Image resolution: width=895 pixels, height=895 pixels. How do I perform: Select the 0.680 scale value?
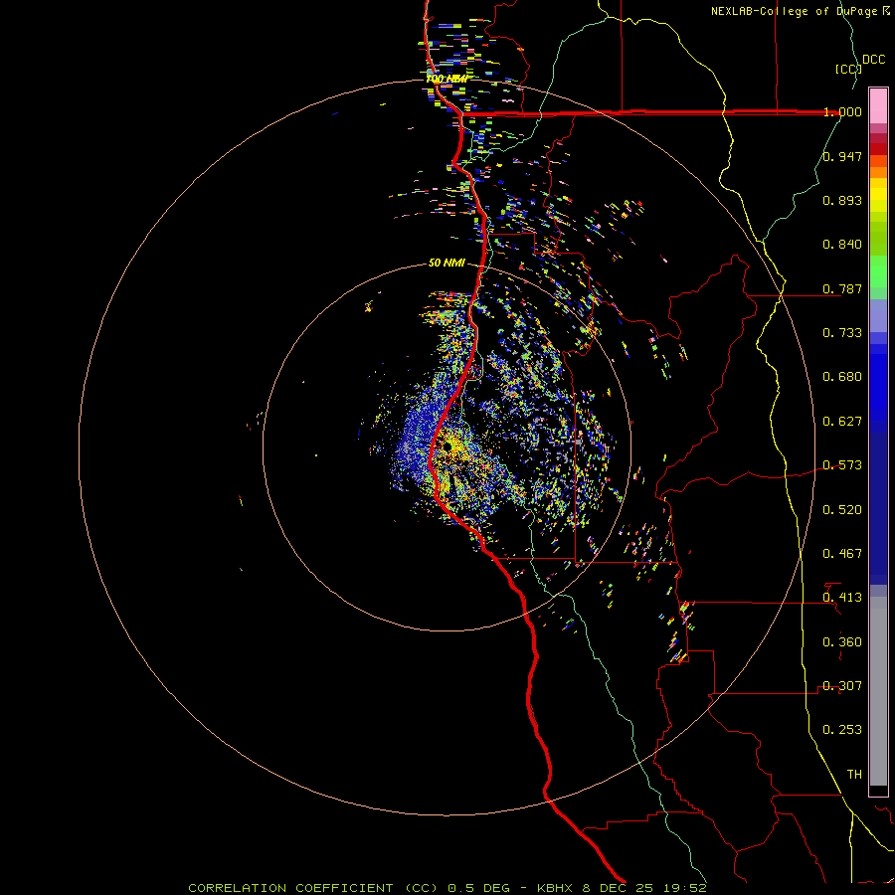(x=842, y=377)
